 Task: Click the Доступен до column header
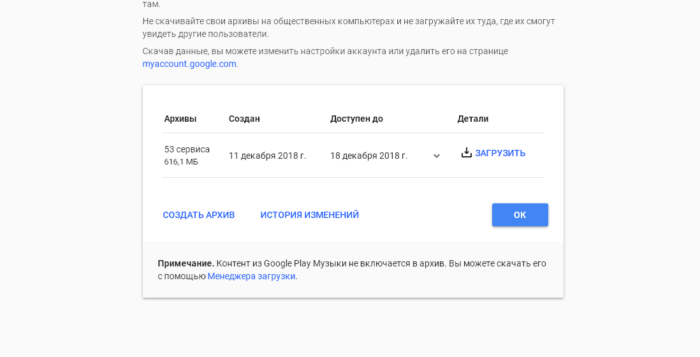357,119
